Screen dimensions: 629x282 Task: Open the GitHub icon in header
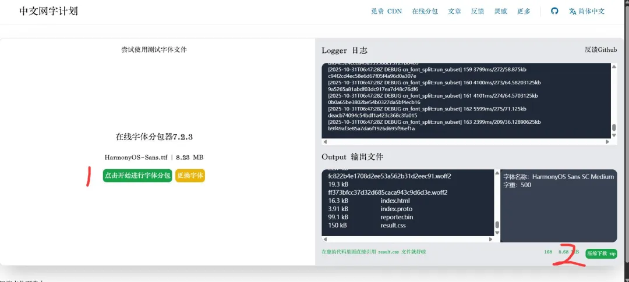click(x=554, y=11)
